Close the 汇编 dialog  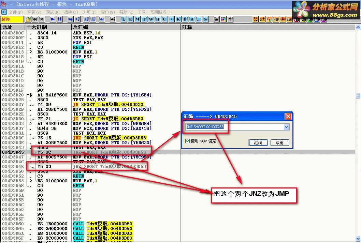coord(288,116)
